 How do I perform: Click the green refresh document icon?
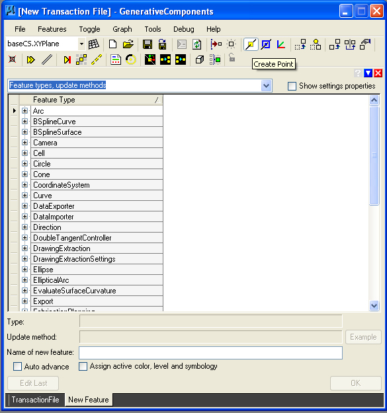tap(196, 44)
